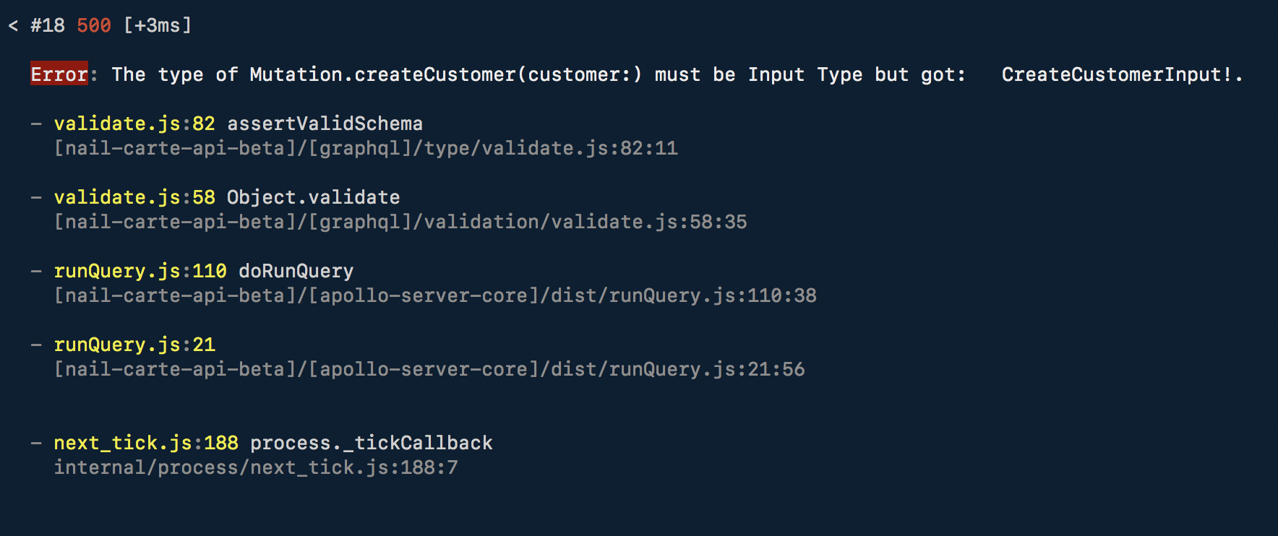Click the Object.validate function name
This screenshot has height=536, width=1278.
click(x=313, y=197)
